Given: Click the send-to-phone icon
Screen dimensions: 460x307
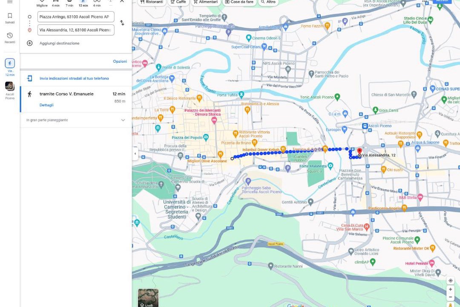Looking at the screenshot, I should [x=30, y=78].
